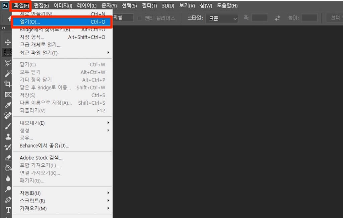Click 패키지(G)... menu entry
Image resolution: width=343 pixels, height=218 pixels.
(x=62, y=181)
